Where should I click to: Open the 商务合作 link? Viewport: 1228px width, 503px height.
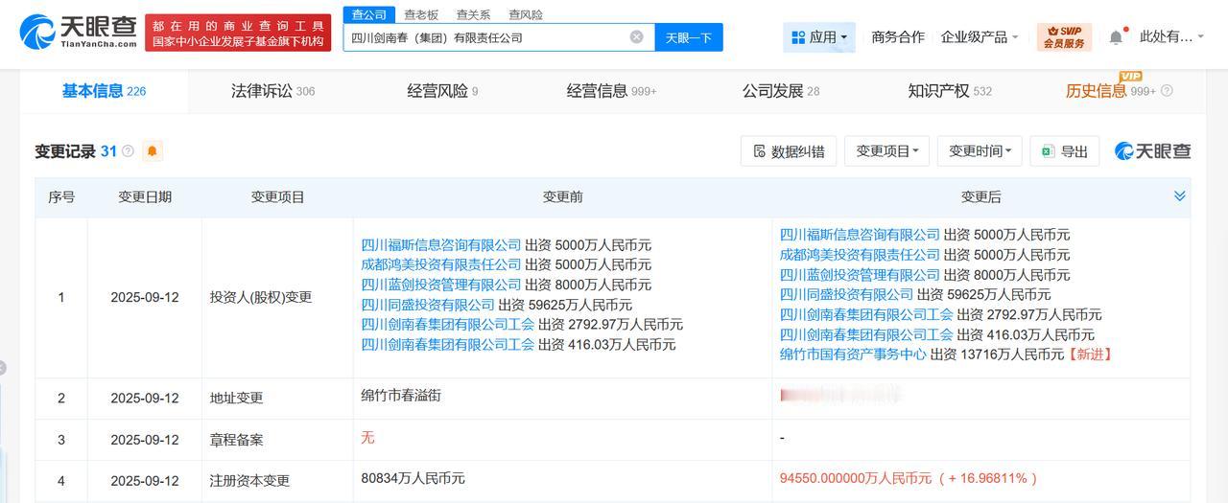point(898,37)
